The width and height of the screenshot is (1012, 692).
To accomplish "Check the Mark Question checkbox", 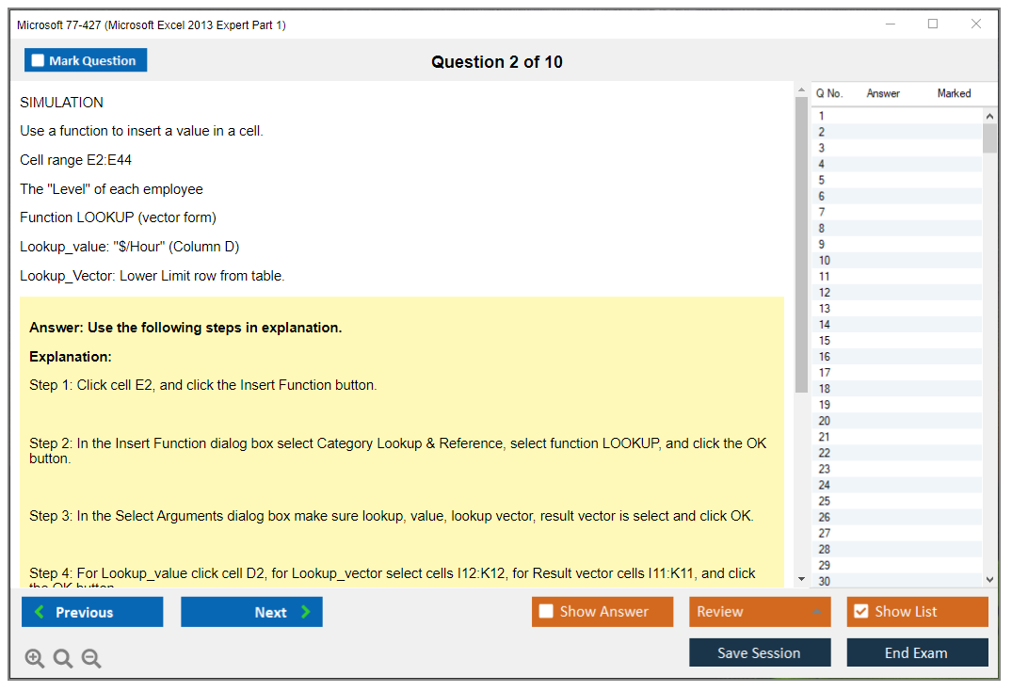I will [37, 59].
